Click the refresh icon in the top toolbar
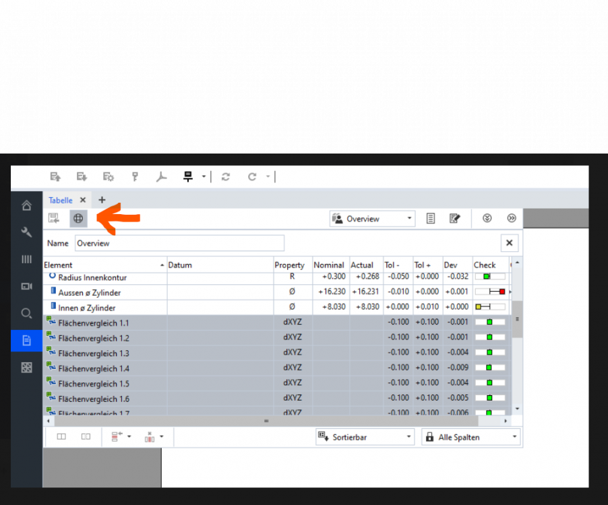 (226, 177)
